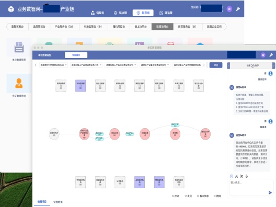The image size is (276, 207).
Task: Expand the first filter dropdown (原材料…业务)
Action: coord(53,65)
